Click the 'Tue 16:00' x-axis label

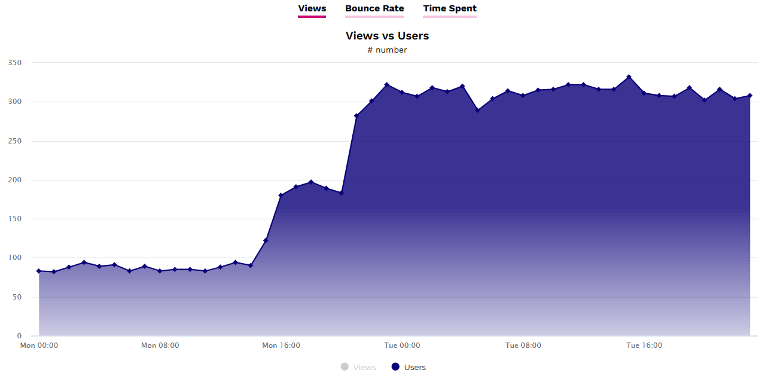(644, 346)
